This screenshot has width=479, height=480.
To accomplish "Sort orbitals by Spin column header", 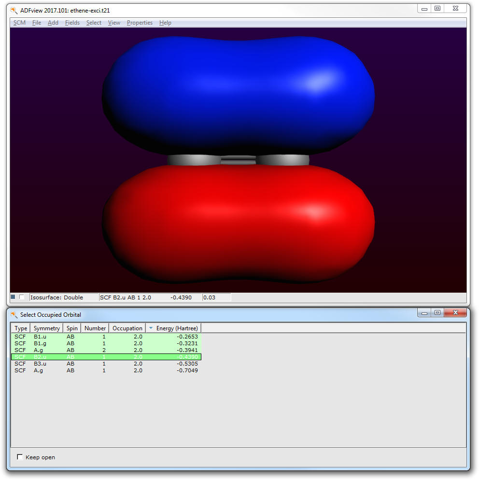I will click(x=72, y=328).
